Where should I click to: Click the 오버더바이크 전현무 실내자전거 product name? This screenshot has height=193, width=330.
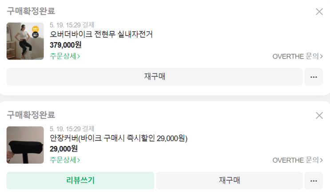(101, 35)
